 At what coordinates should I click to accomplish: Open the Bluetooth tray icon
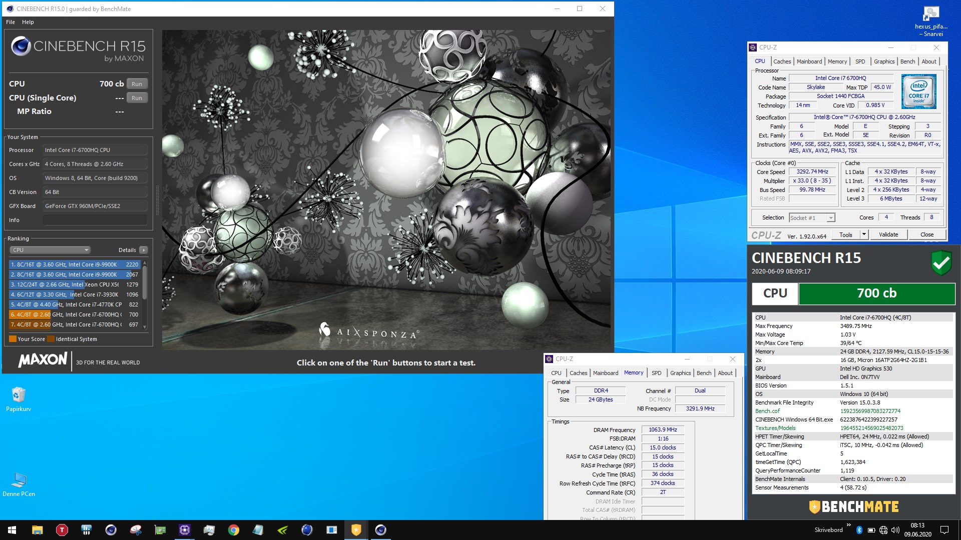click(x=859, y=530)
